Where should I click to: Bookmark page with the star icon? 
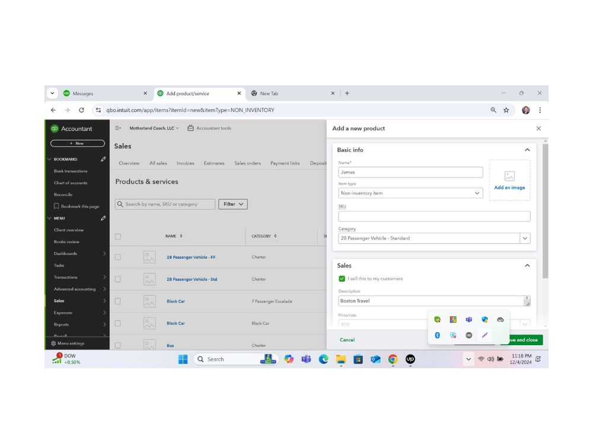click(x=506, y=110)
